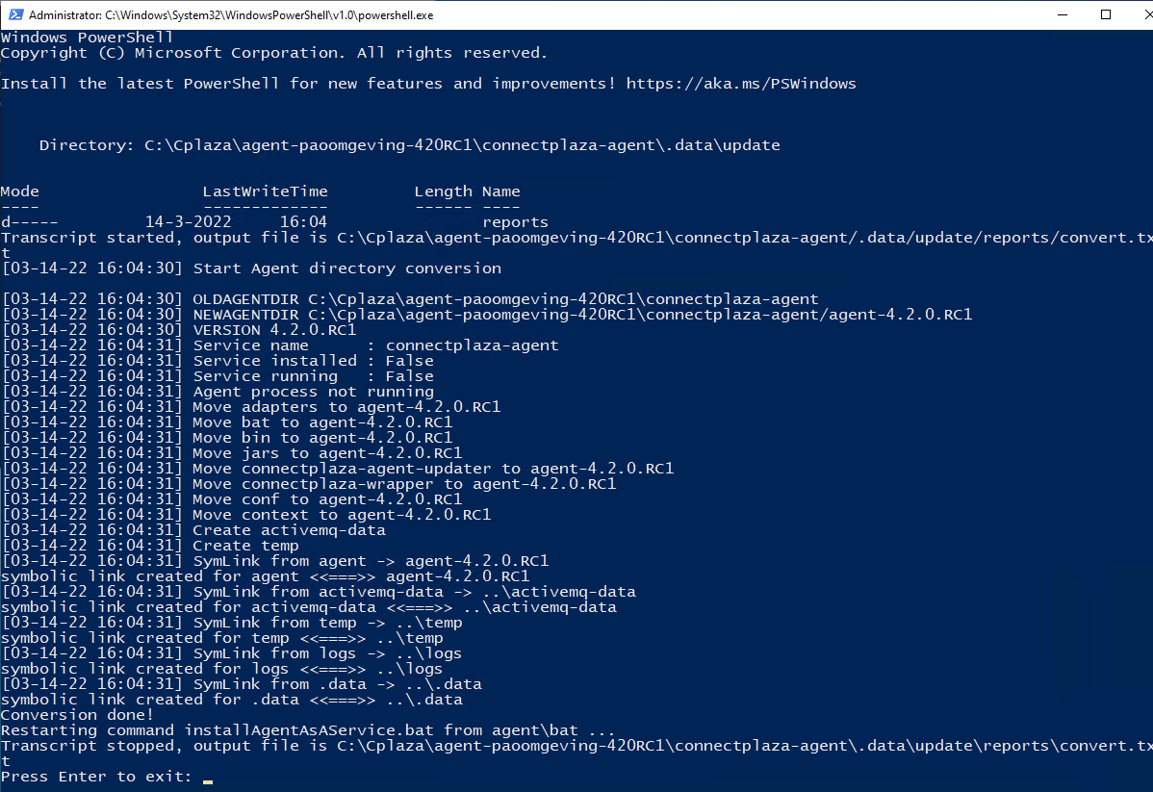Click the NEWAGENTDIR path line
Image resolution: width=1153 pixels, height=792 pixels.
[487, 315]
